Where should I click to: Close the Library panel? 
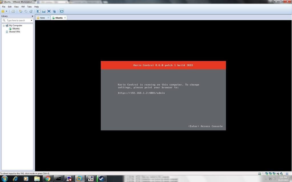pyautogui.click(x=33, y=16)
